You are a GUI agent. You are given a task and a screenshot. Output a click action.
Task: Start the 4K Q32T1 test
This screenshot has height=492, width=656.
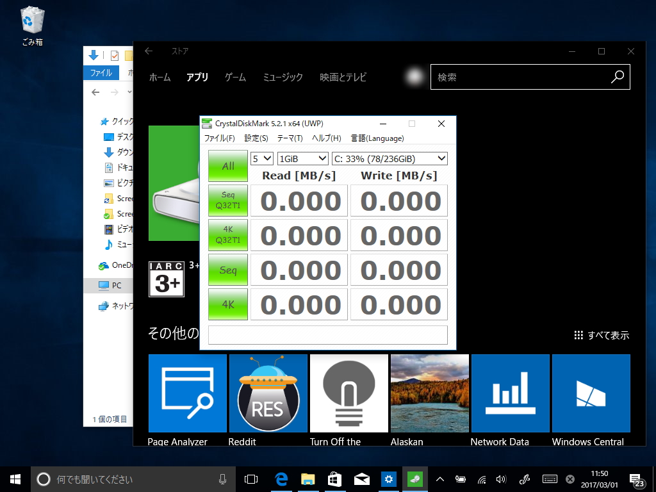pyautogui.click(x=227, y=235)
